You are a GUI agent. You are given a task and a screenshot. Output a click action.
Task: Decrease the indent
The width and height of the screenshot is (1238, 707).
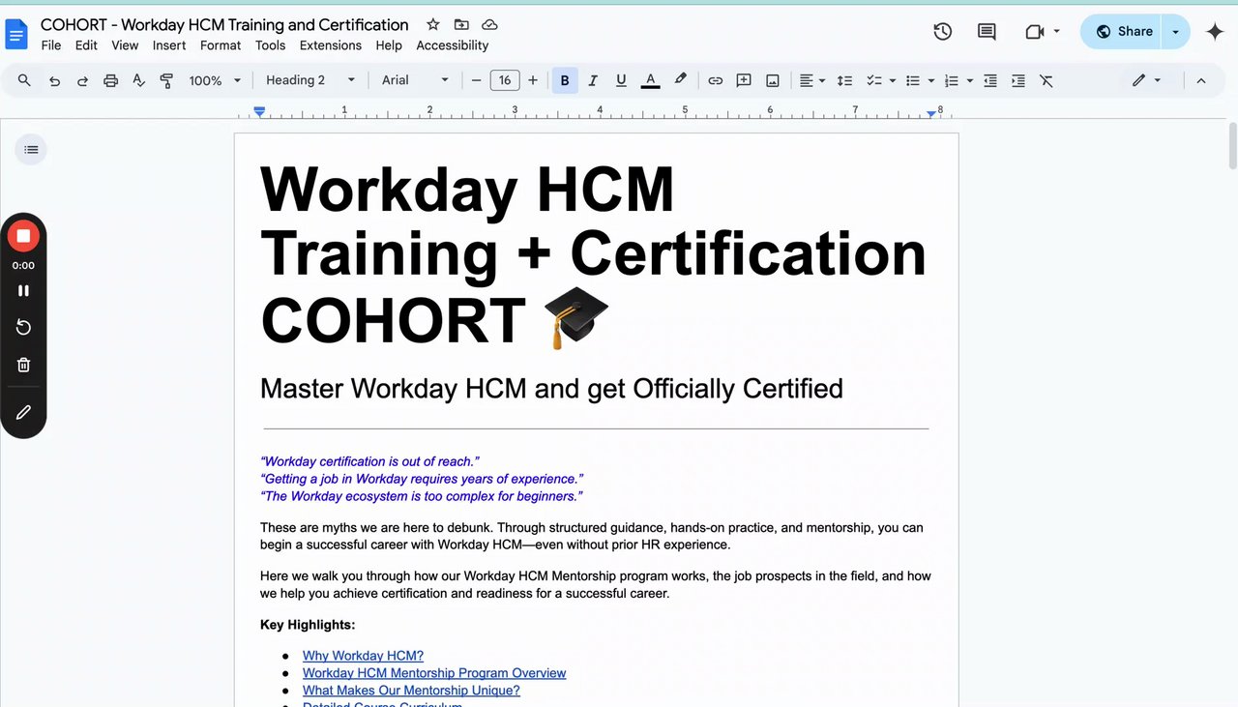click(989, 80)
